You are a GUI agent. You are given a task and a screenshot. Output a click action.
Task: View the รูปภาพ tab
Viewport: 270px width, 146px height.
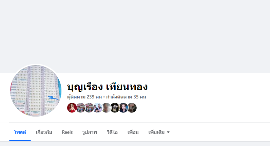tap(90, 132)
